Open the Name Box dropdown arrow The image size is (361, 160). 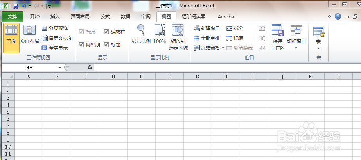pyautogui.click(x=60, y=68)
